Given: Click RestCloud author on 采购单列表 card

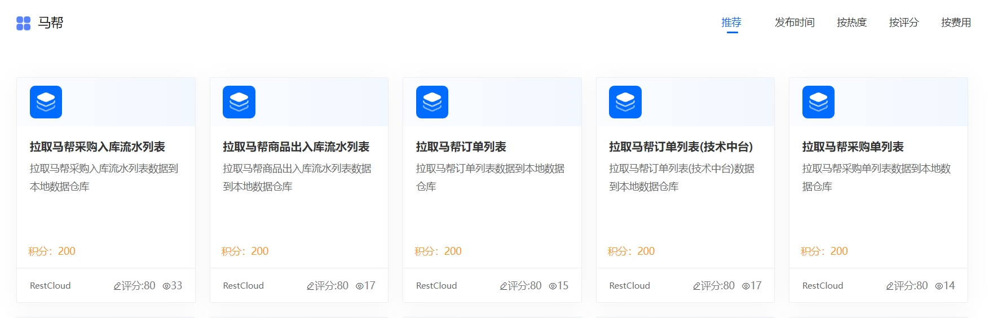Looking at the screenshot, I should pos(823,286).
